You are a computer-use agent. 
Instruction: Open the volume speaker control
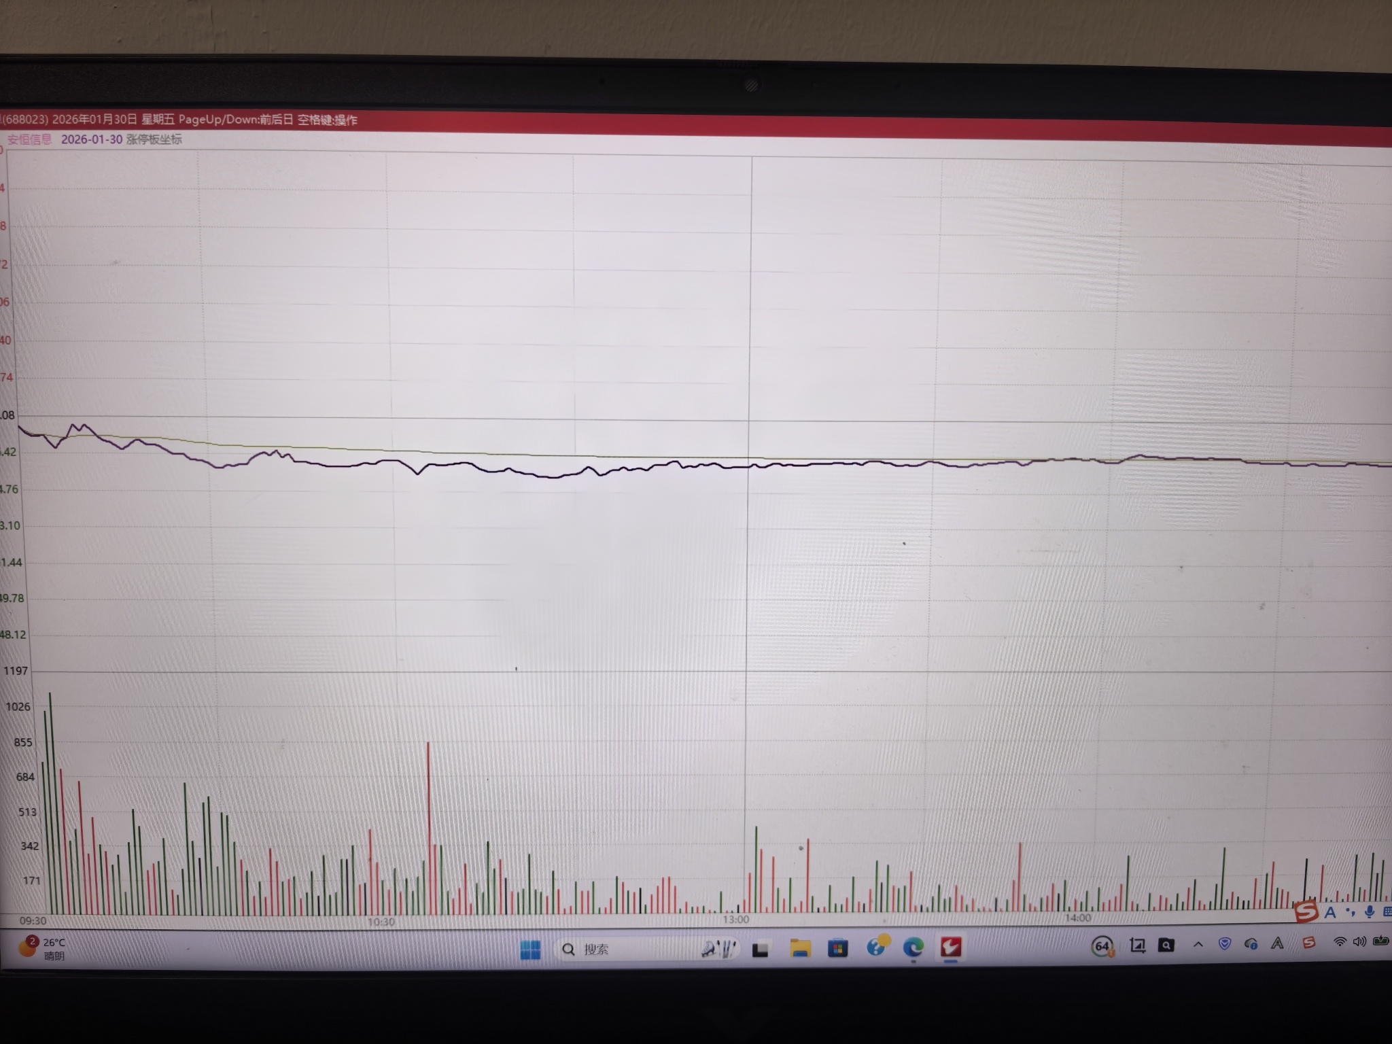(1359, 941)
